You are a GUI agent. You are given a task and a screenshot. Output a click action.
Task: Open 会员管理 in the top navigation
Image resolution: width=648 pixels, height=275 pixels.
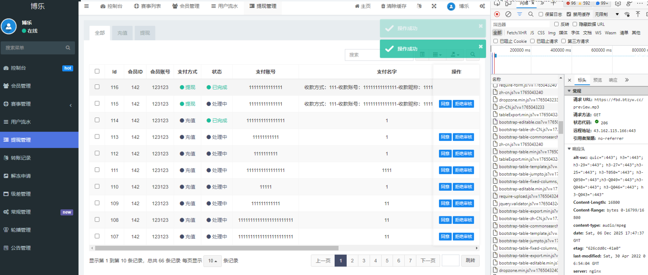(x=186, y=6)
